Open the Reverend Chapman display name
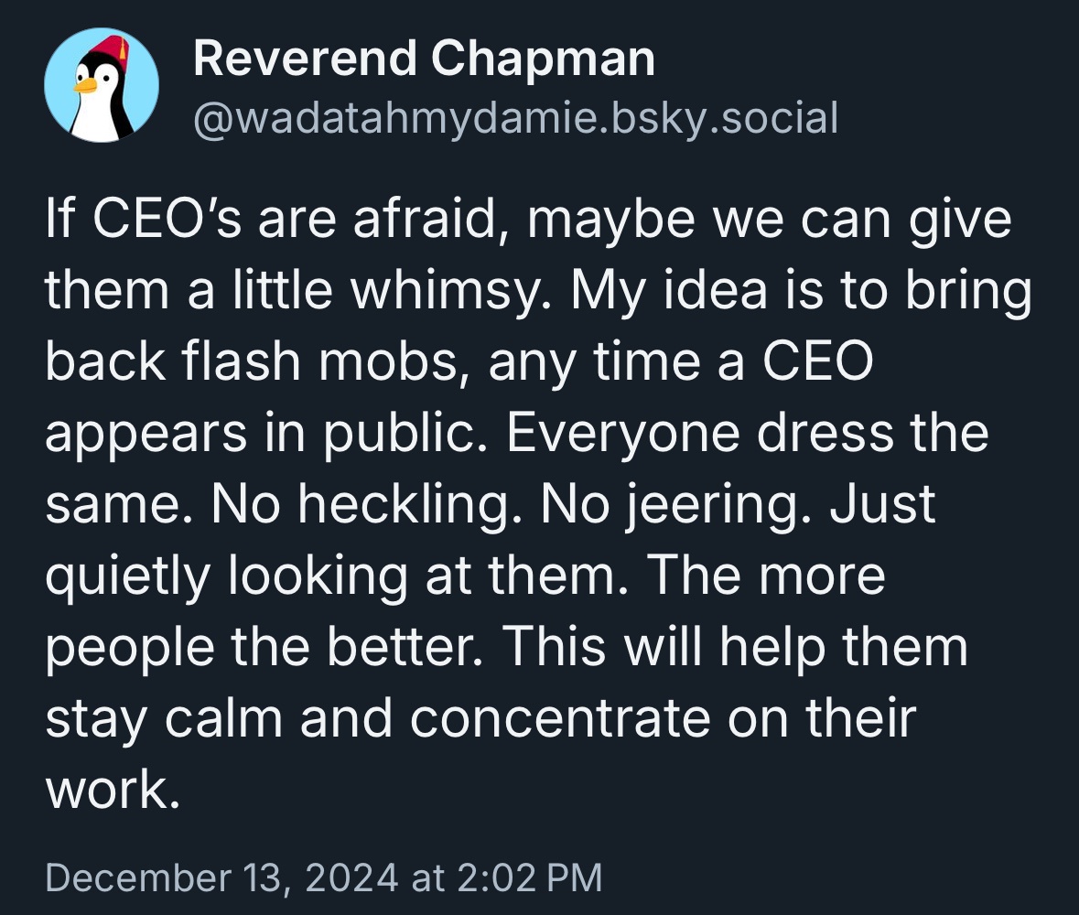Viewport: 1079px width, 915px height. (424, 58)
